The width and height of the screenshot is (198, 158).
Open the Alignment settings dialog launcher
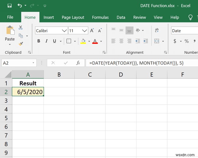tap(165, 52)
